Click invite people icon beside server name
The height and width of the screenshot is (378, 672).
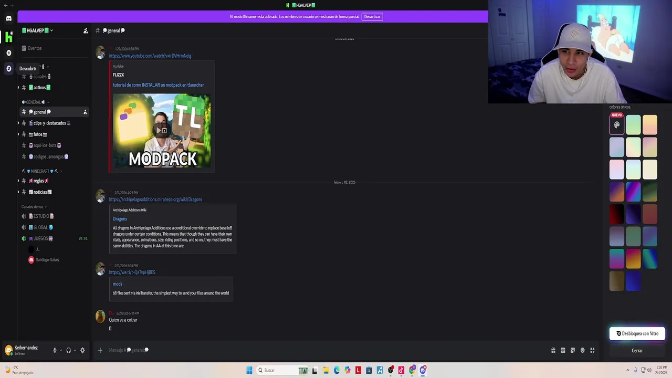(86, 31)
